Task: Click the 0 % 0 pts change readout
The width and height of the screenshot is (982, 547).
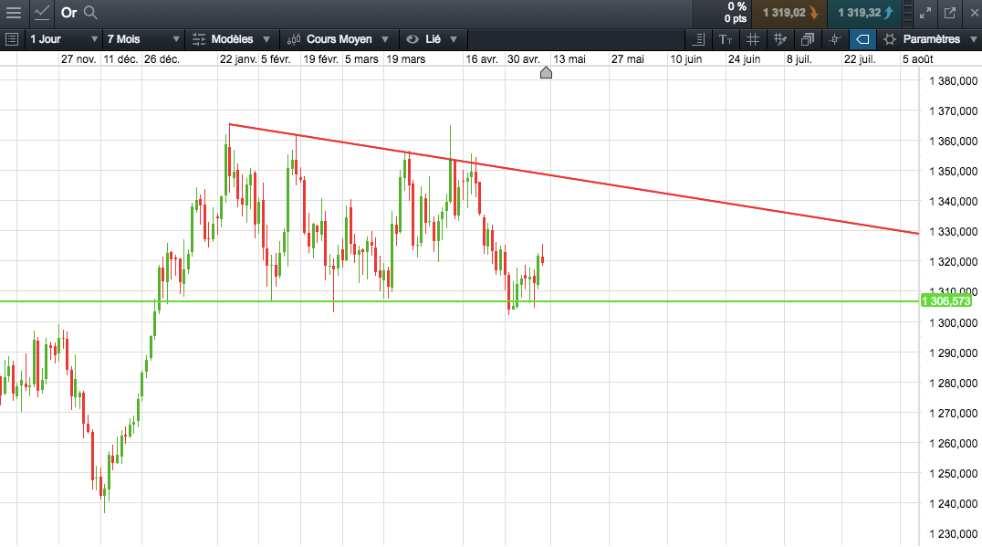Action: [x=736, y=13]
